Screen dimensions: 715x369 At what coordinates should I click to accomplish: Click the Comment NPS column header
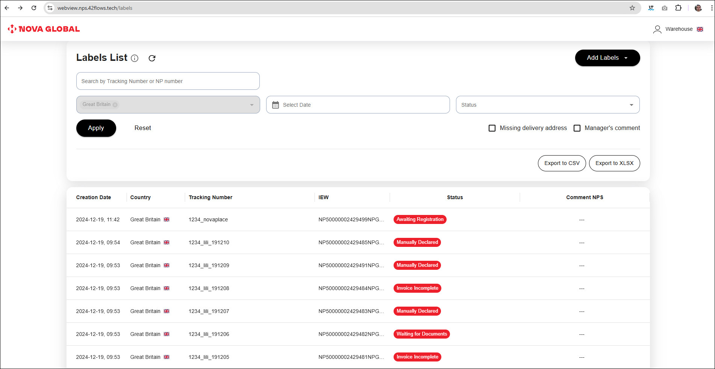click(585, 197)
